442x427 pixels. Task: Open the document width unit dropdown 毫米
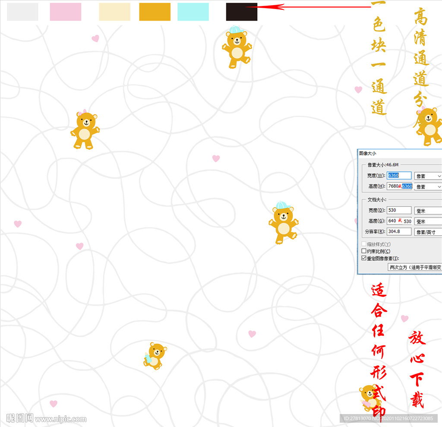pos(428,211)
